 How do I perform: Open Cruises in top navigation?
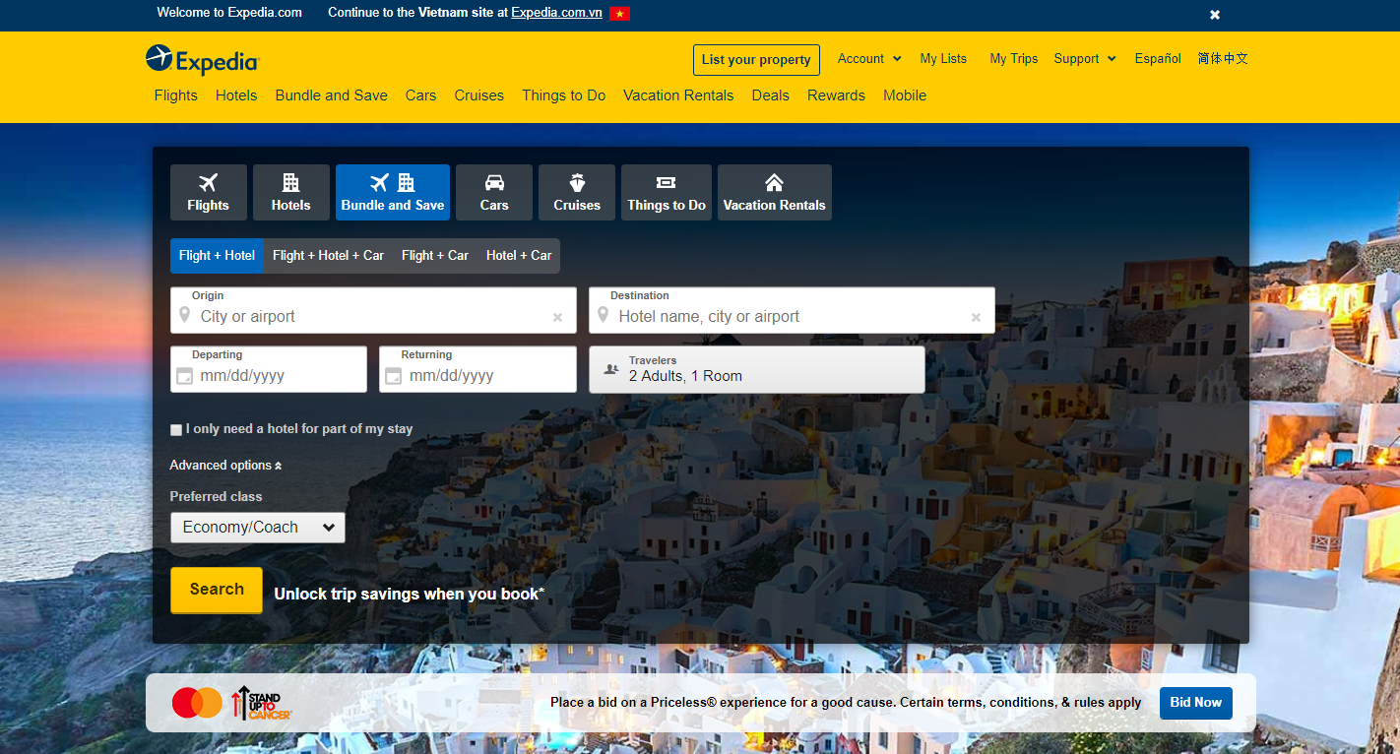tap(479, 95)
